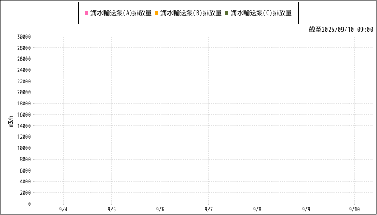Click the 9/10 date label

354,210
